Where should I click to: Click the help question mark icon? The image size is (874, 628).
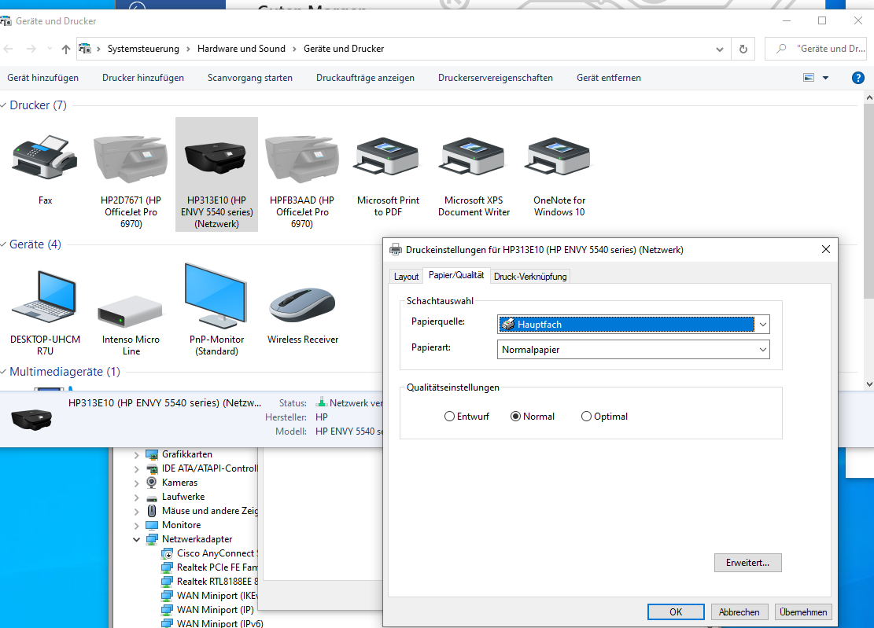857,78
